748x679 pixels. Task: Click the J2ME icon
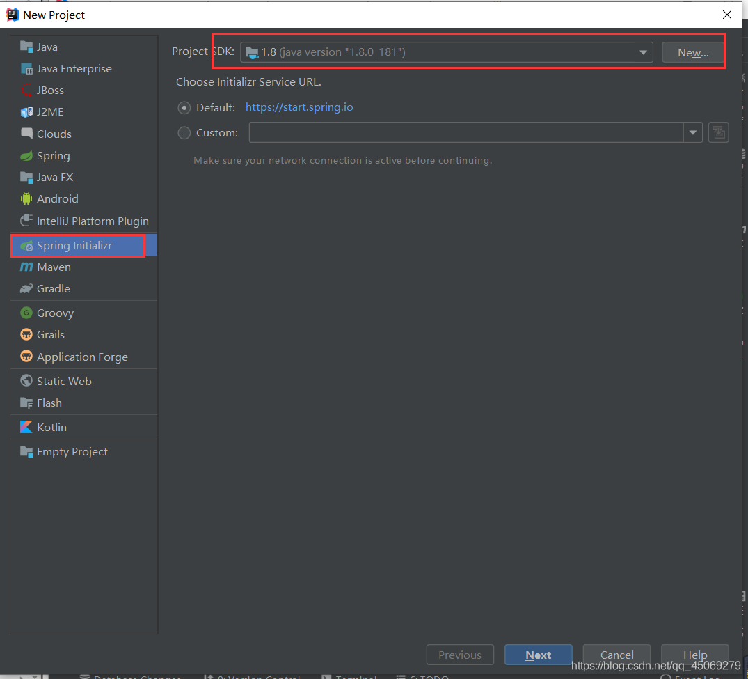(x=26, y=111)
